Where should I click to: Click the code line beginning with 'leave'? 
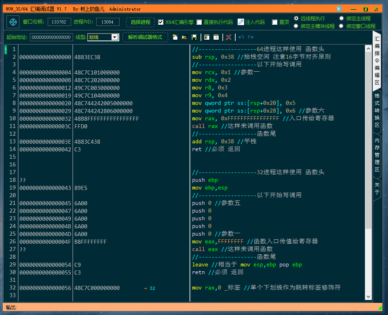click(247, 264)
